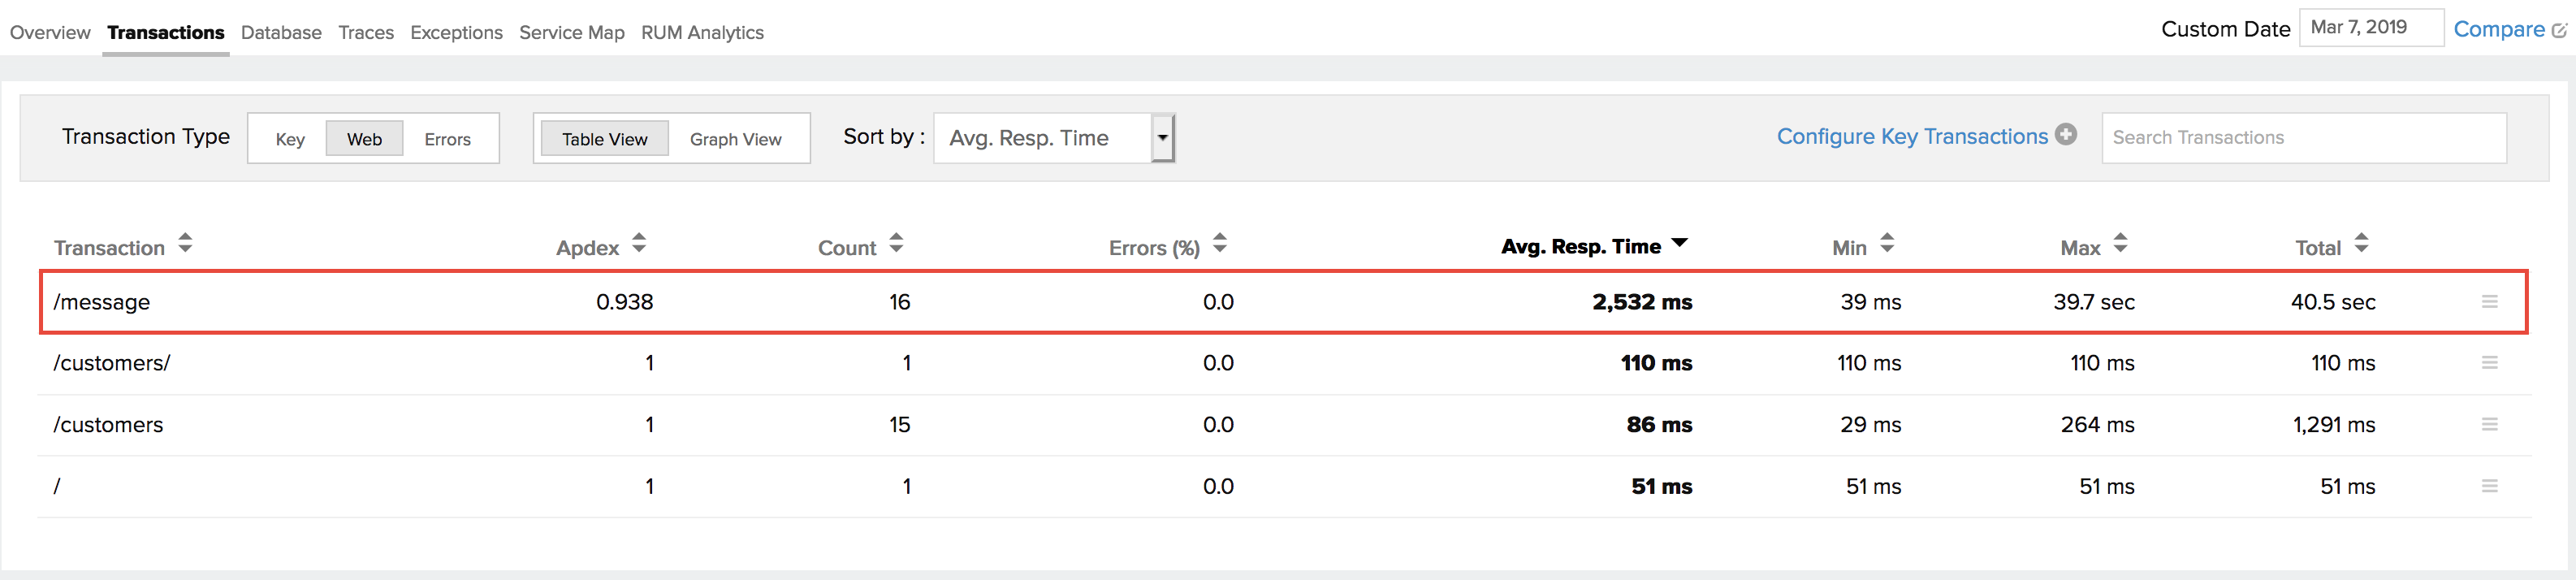
Task: Select Key transaction type
Action: [x=290, y=139]
